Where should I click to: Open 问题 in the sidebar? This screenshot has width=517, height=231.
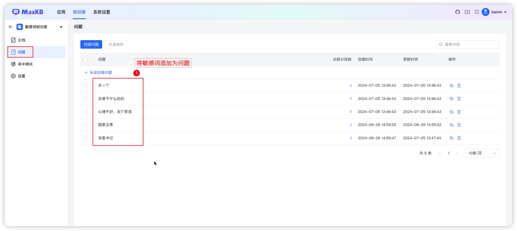pyautogui.click(x=36, y=52)
